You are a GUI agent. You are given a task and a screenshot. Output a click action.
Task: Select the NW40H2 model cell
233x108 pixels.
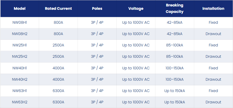click(20, 79)
